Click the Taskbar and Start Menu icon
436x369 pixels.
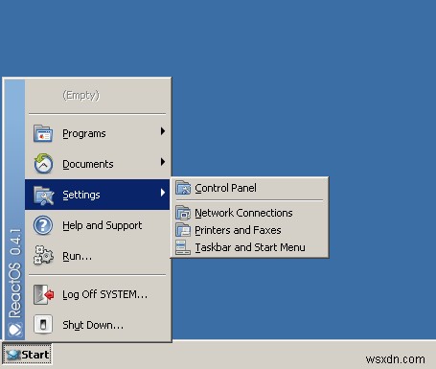183,247
